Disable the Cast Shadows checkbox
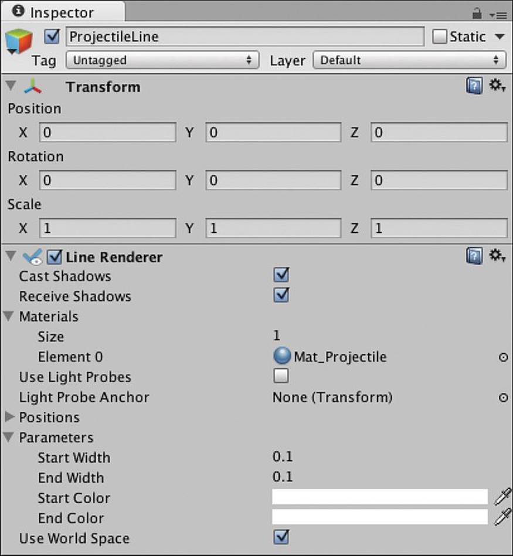This screenshot has width=513, height=556. pyautogui.click(x=281, y=275)
